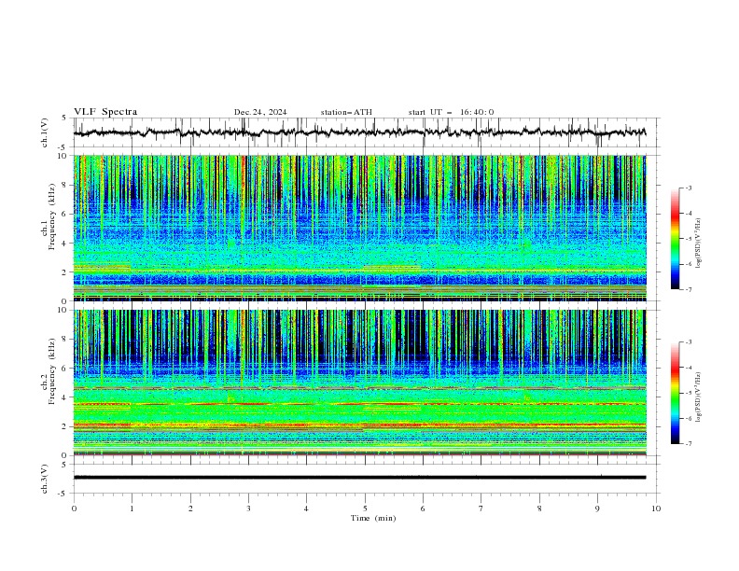Click the ch.1 spectrogram color bar

pyautogui.click(x=675, y=239)
